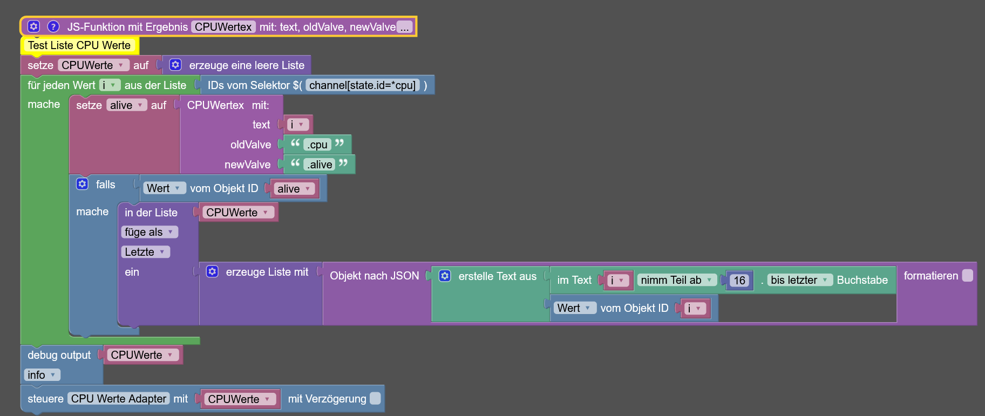The height and width of the screenshot is (416, 985).
Task: Edit the function name 'CPUWertex' in header
Action: [223, 27]
